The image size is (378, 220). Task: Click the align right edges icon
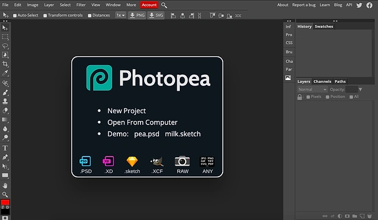pos(192,15)
